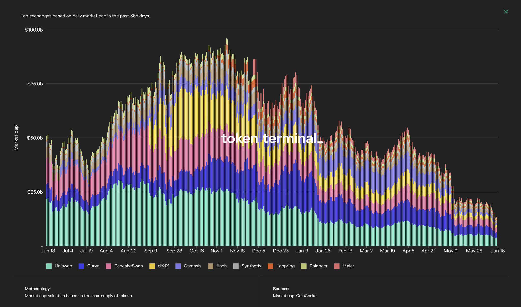Select the Nov 1 x-axis label
Viewport: 521px width, 307px height.
point(216,251)
